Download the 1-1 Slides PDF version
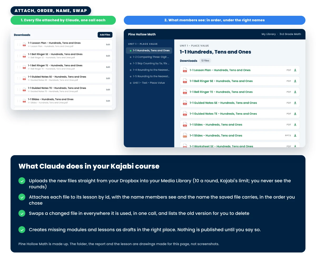The image size is (316, 263). pos(295,125)
